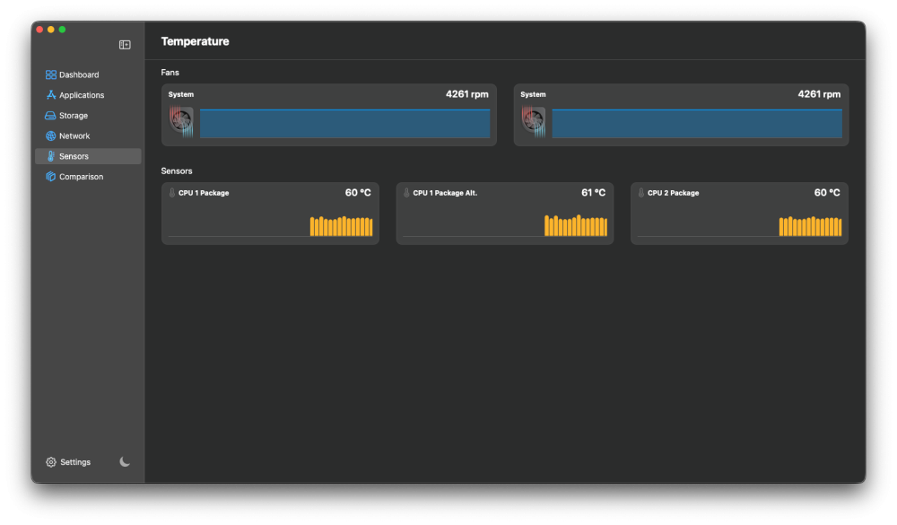Click the Sensors section heading
Image resolution: width=897 pixels, height=525 pixels.
tap(176, 171)
